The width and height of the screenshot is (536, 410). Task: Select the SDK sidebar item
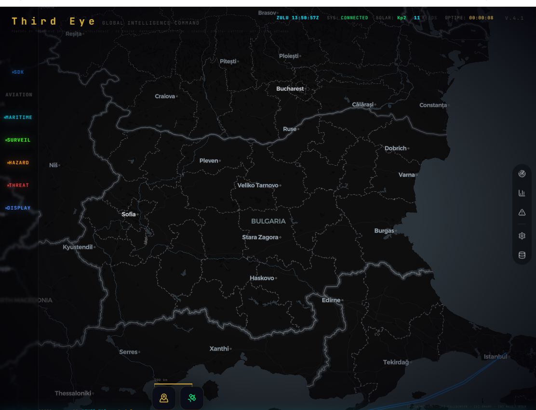tap(18, 72)
